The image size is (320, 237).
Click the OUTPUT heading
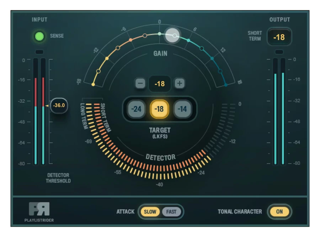click(x=279, y=20)
